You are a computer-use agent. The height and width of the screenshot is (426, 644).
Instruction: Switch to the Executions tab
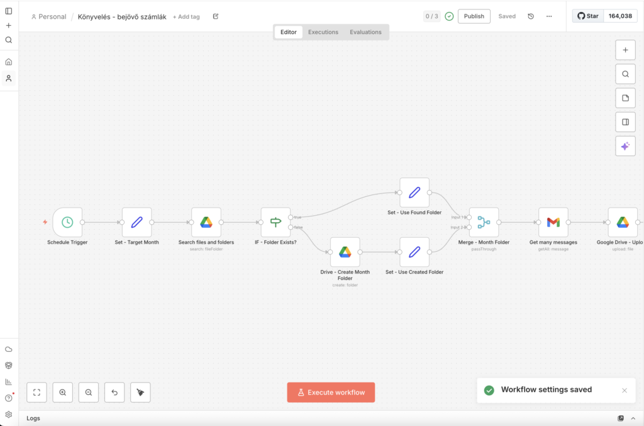[x=323, y=31]
